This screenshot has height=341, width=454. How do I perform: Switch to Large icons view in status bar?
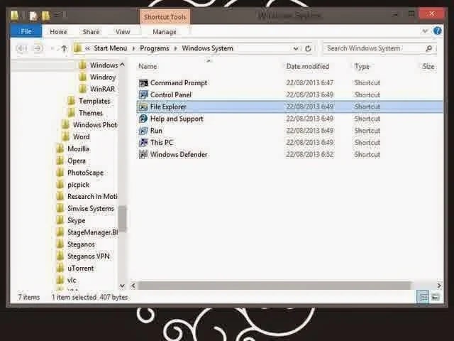coord(436,297)
